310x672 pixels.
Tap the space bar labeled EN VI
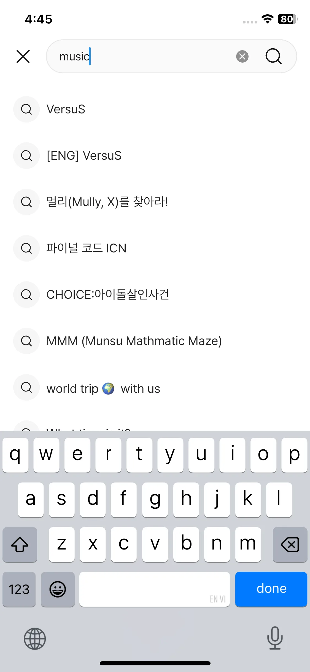click(x=155, y=589)
